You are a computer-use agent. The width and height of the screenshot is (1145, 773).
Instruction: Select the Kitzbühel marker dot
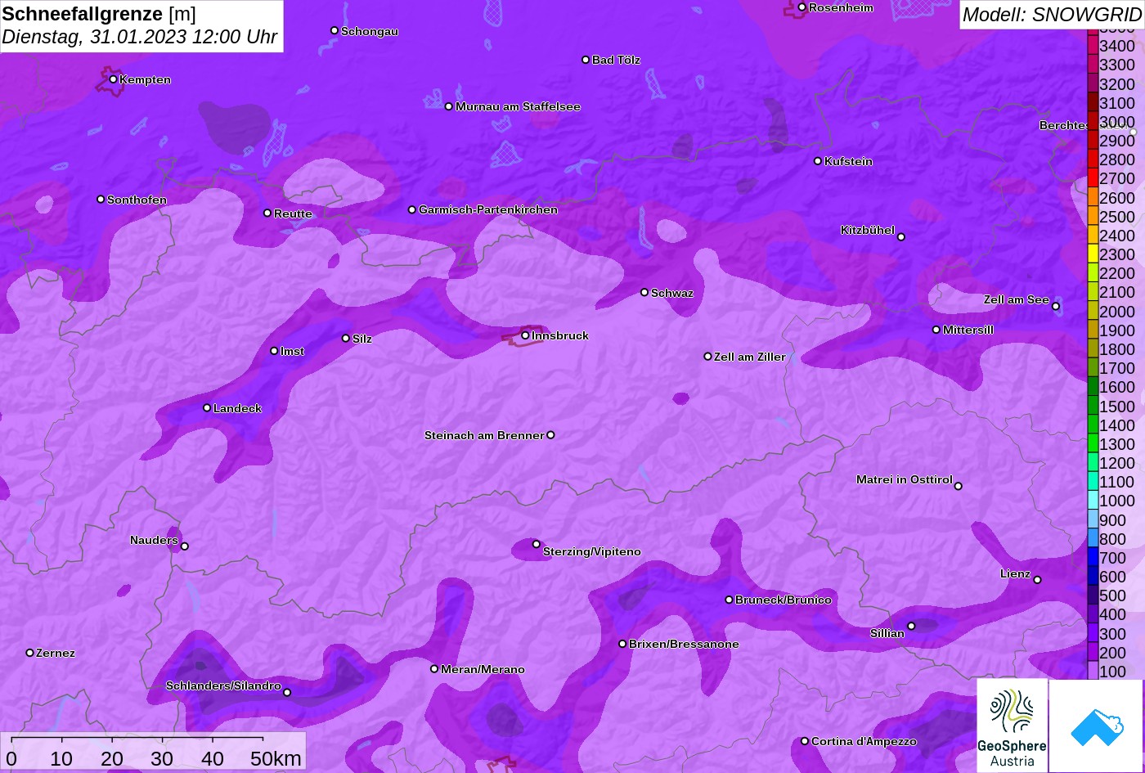tap(901, 237)
